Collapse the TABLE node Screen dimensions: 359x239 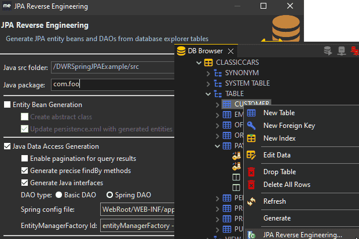click(208, 94)
